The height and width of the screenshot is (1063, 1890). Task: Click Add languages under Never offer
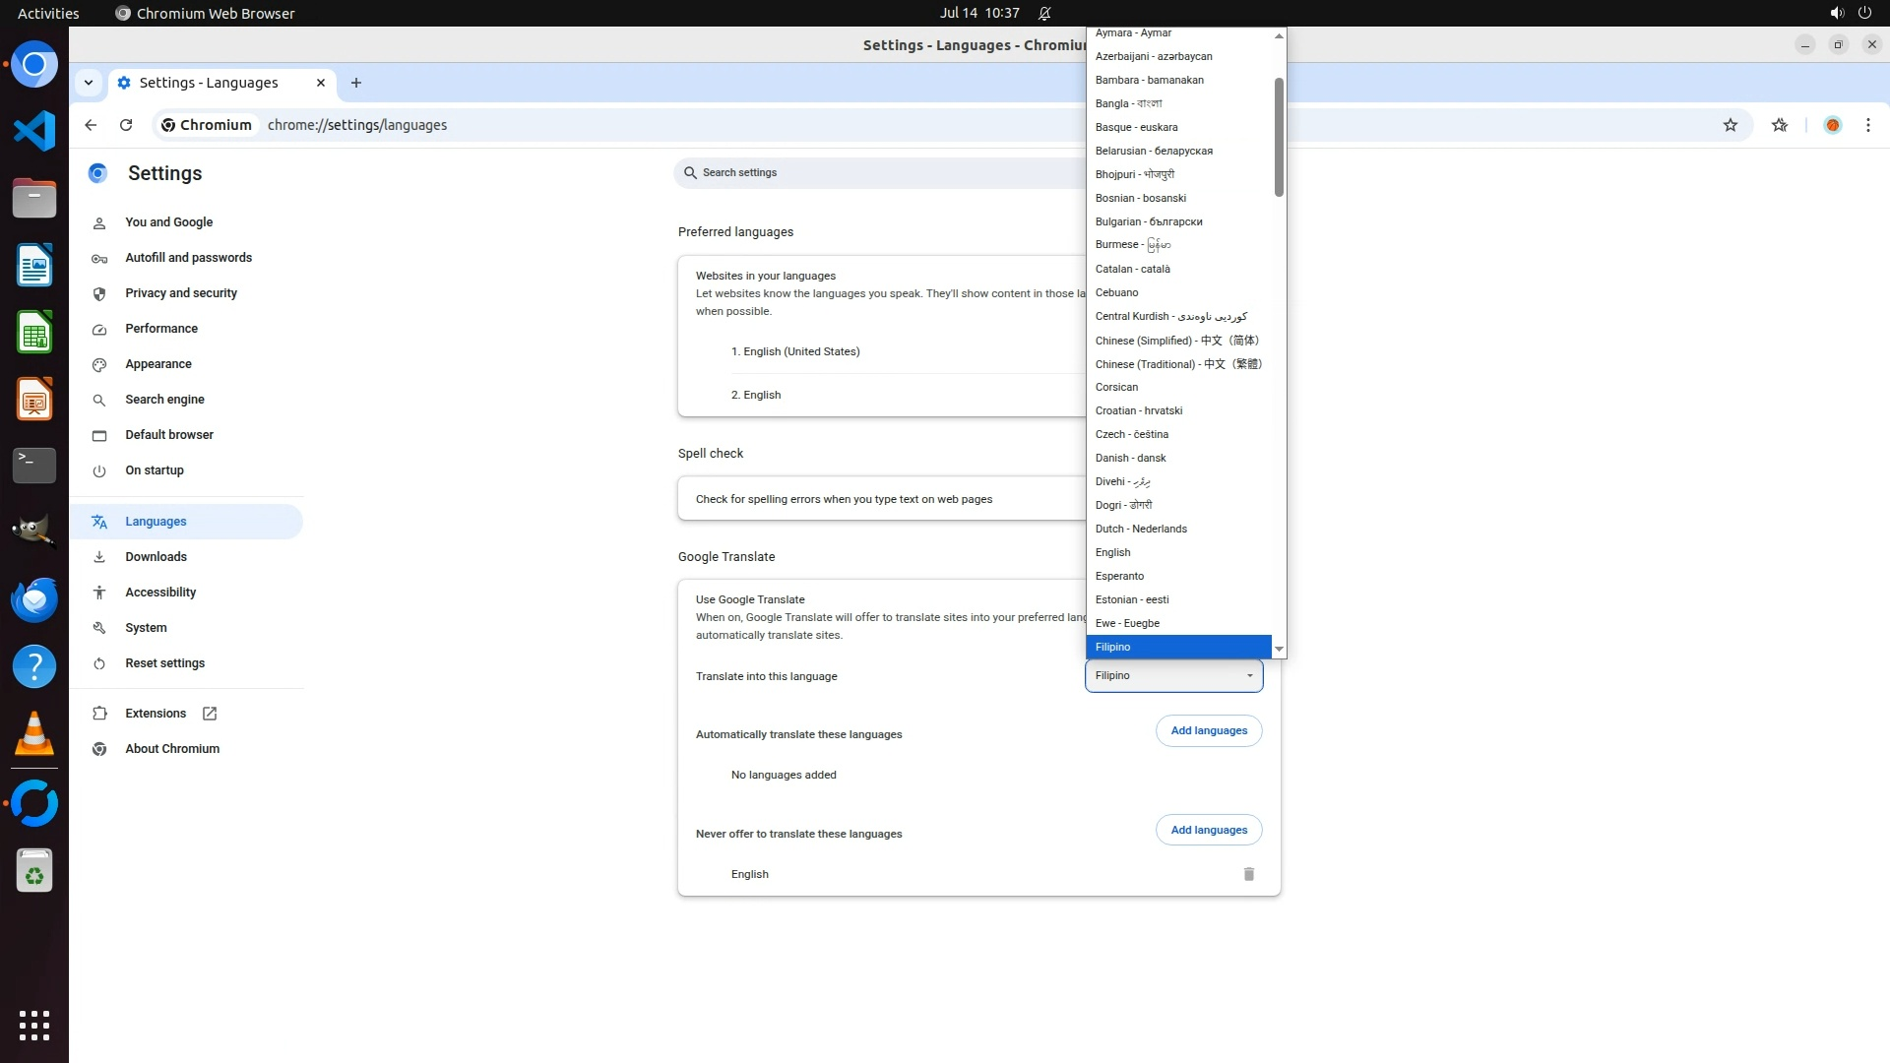[1208, 830]
